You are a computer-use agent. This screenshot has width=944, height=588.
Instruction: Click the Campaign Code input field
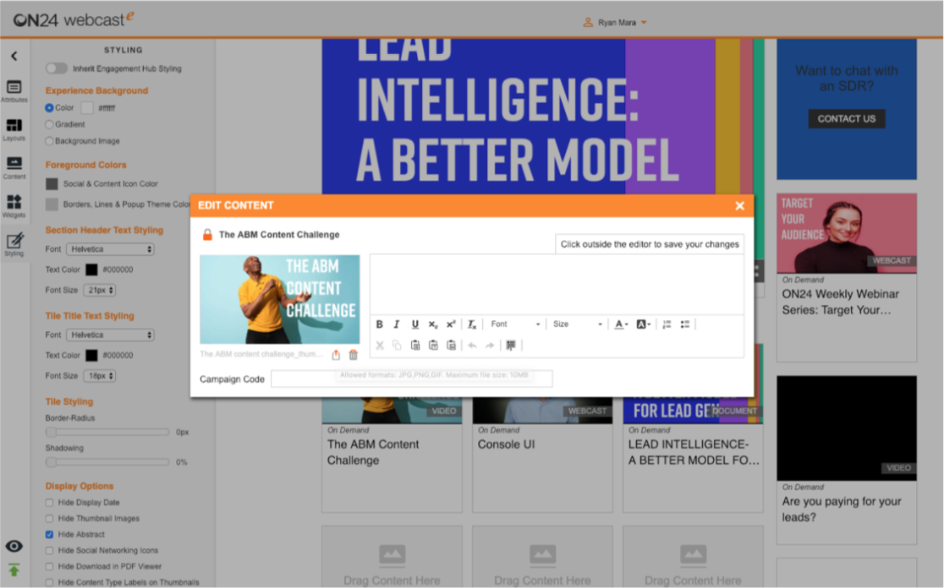(412, 378)
